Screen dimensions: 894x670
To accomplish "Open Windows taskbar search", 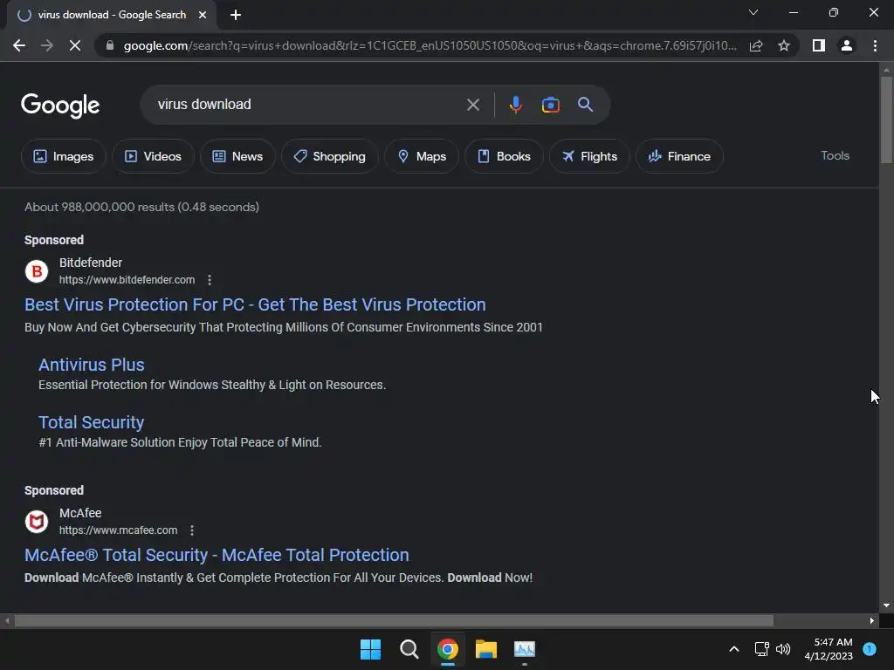I will pyautogui.click(x=409, y=649).
